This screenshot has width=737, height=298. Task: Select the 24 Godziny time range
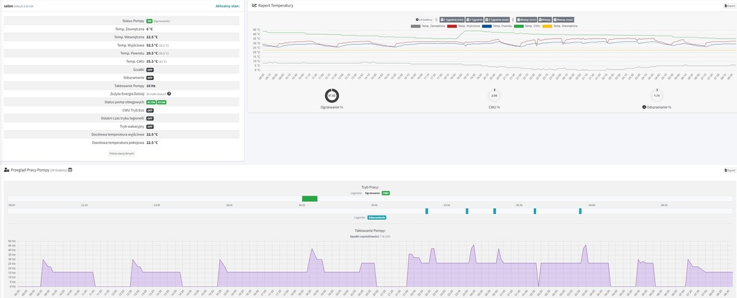[425, 20]
